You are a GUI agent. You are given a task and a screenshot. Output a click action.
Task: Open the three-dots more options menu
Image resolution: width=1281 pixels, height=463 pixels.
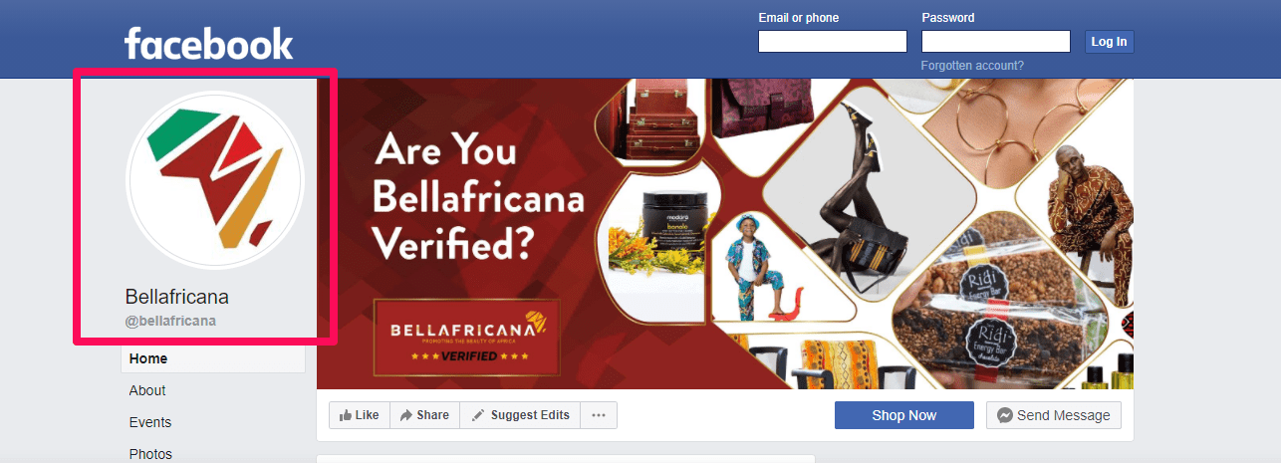coord(599,415)
